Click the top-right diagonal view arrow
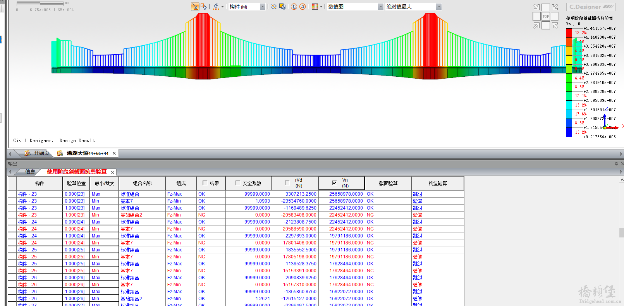This screenshot has height=306, width=624. (x=555, y=7)
